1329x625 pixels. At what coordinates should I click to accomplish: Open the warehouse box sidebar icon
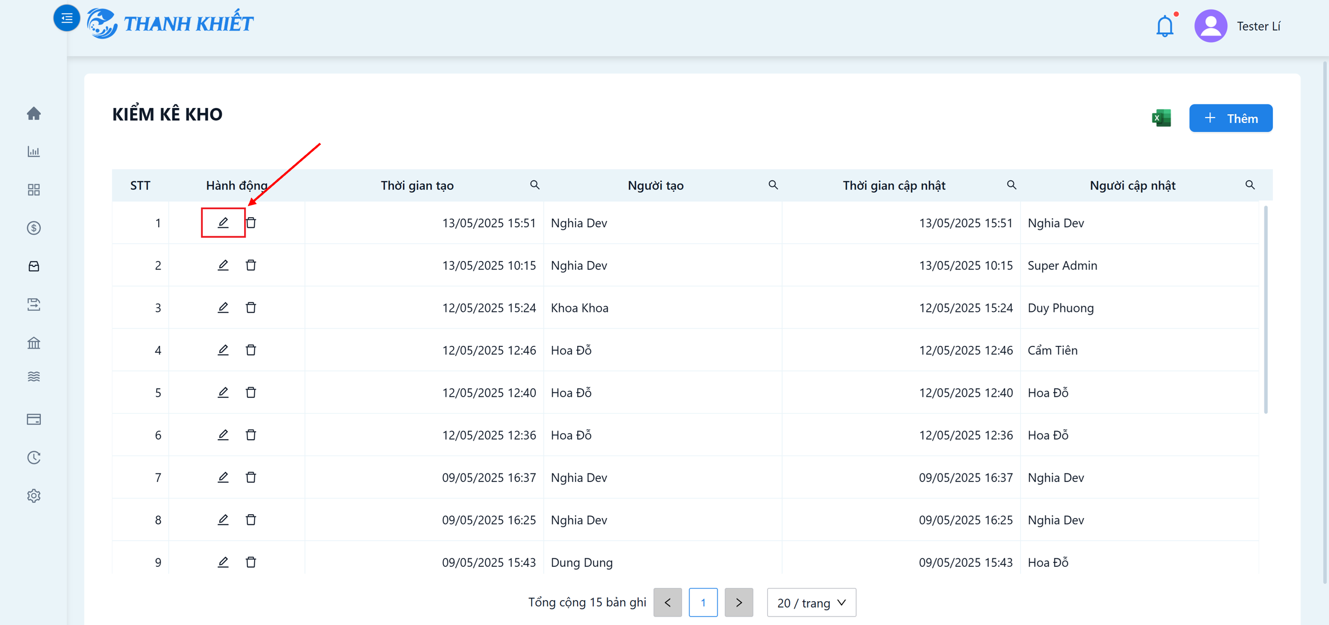34,266
